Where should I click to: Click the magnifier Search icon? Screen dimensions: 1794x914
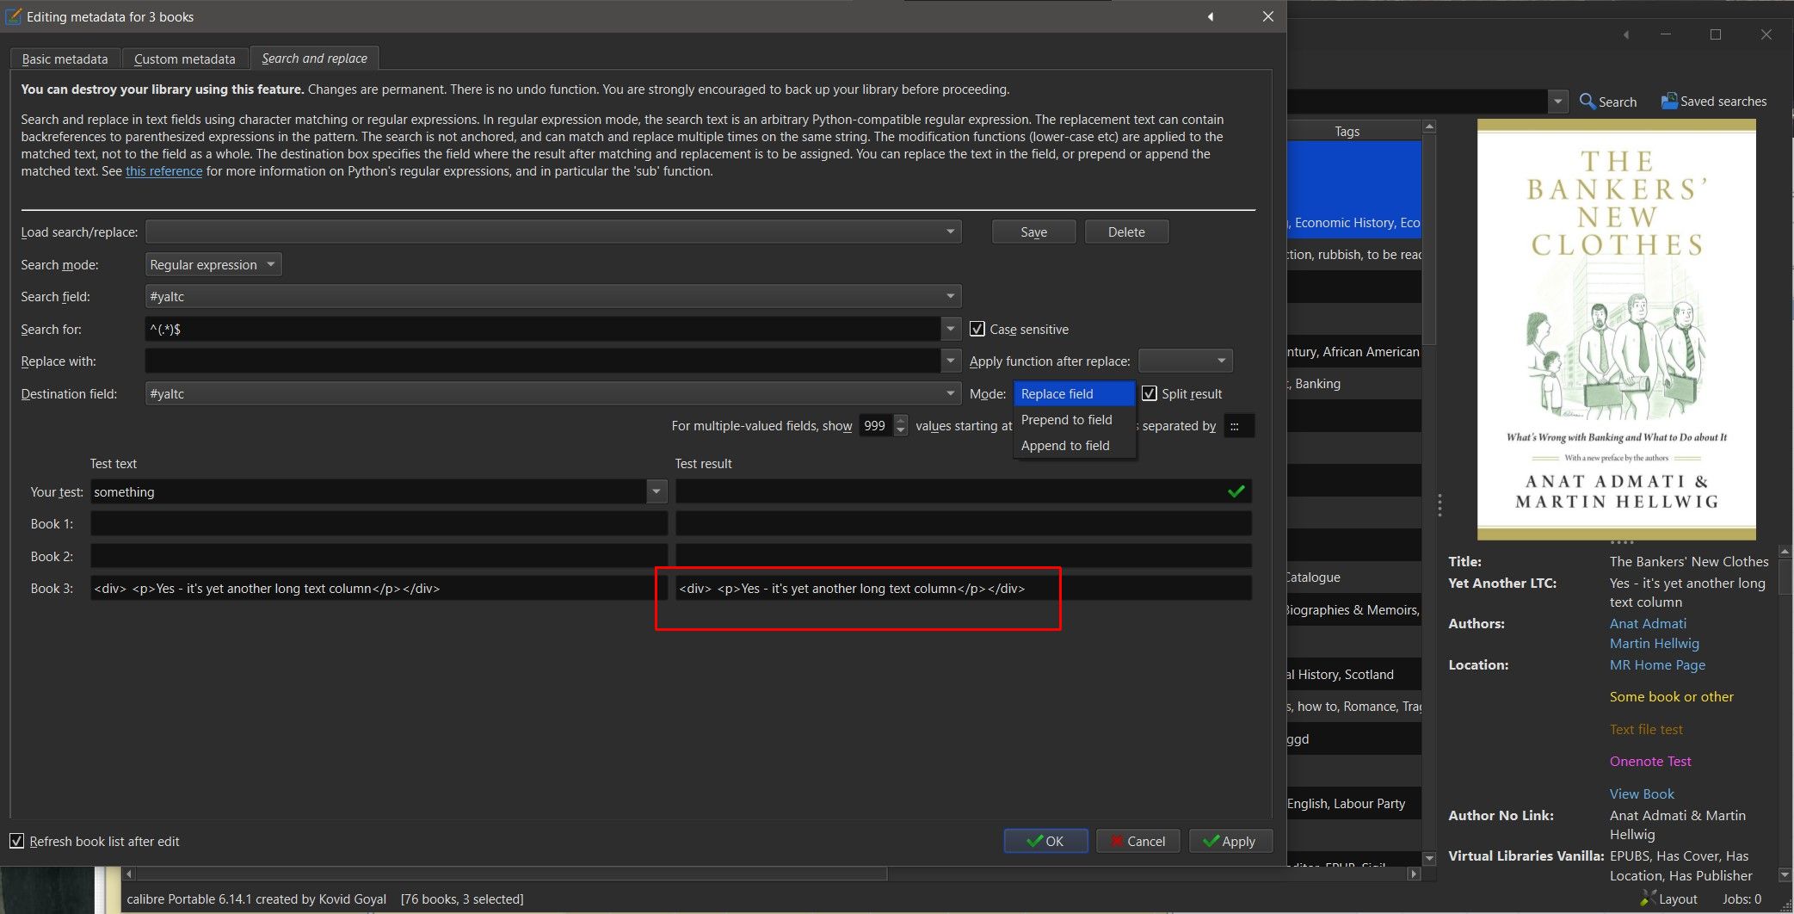tap(1587, 102)
